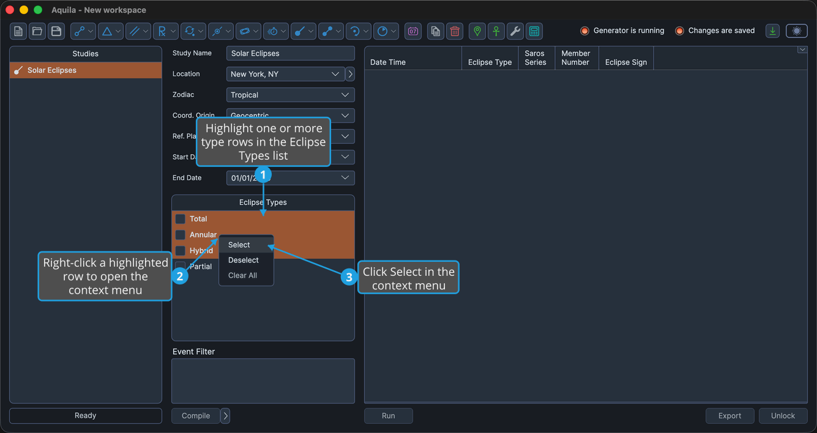The height and width of the screenshot is (433, 817).
Task: Click the Eclipse Sign column header
Action: tap(627, 58)
